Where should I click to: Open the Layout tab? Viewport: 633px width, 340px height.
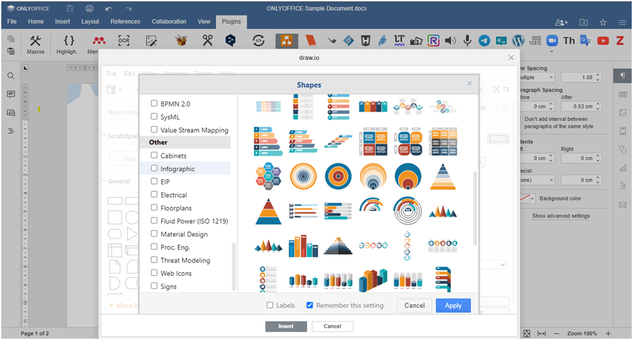click(90, 21)
